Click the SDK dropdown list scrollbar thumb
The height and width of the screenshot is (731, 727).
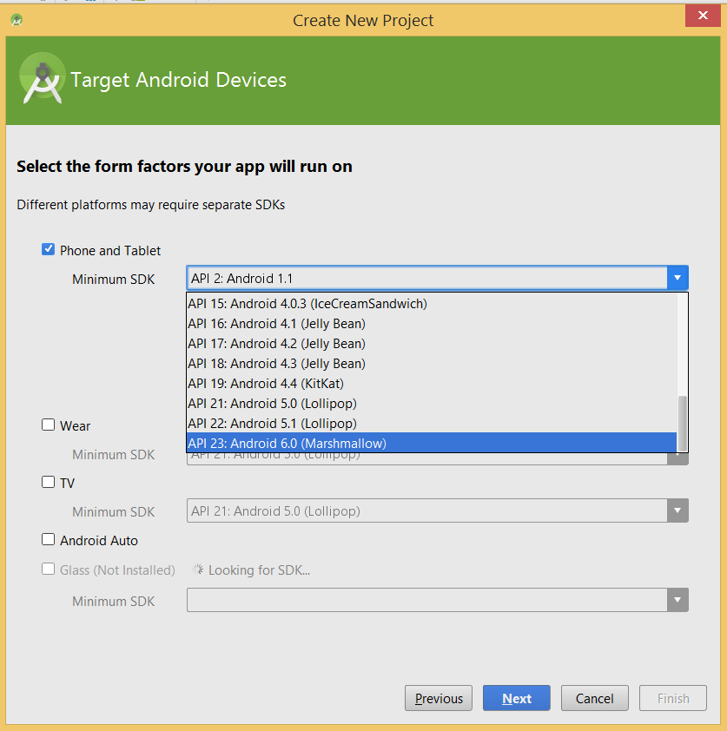(x=682, y=424)
